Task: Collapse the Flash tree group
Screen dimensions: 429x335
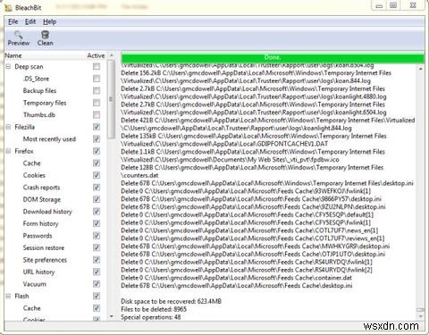Action: pyautogui.click(x=8, y=296)
